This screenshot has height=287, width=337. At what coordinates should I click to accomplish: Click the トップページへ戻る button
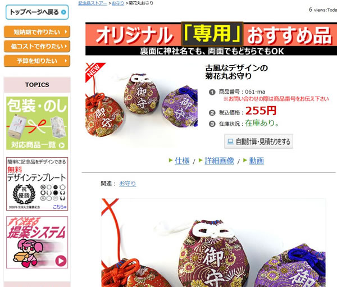pyautogui.click(x=37, y=12)
